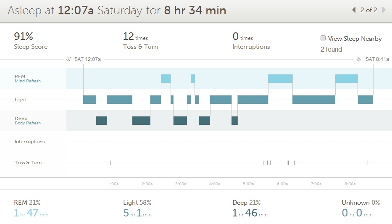Select the 91% Sleep Score stat
392x224 pixels.
pos(31,41)
